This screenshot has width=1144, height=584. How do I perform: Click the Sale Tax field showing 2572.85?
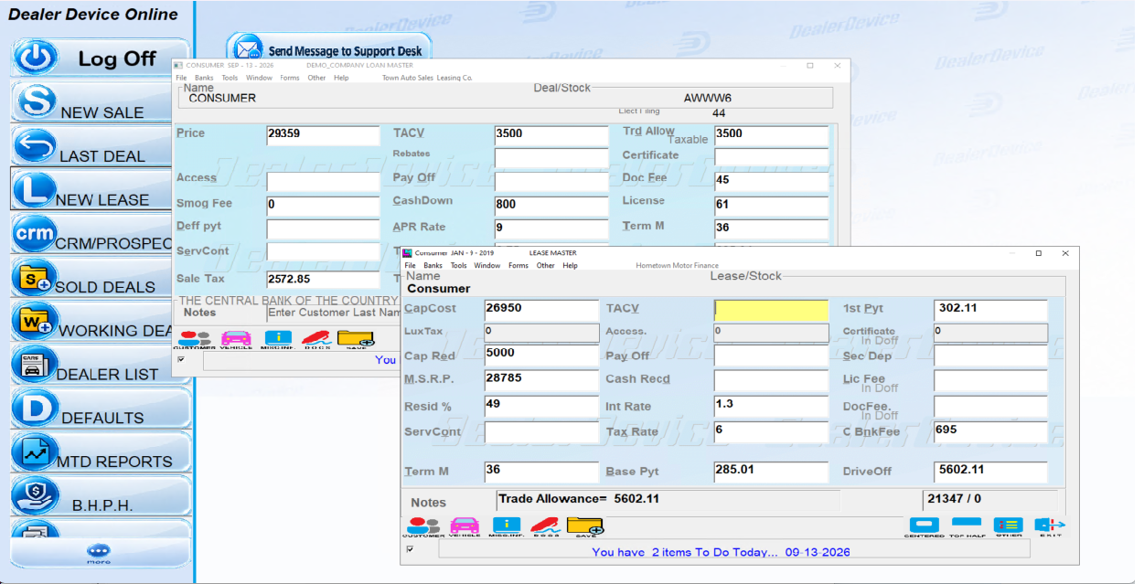[x=323, y=280]
